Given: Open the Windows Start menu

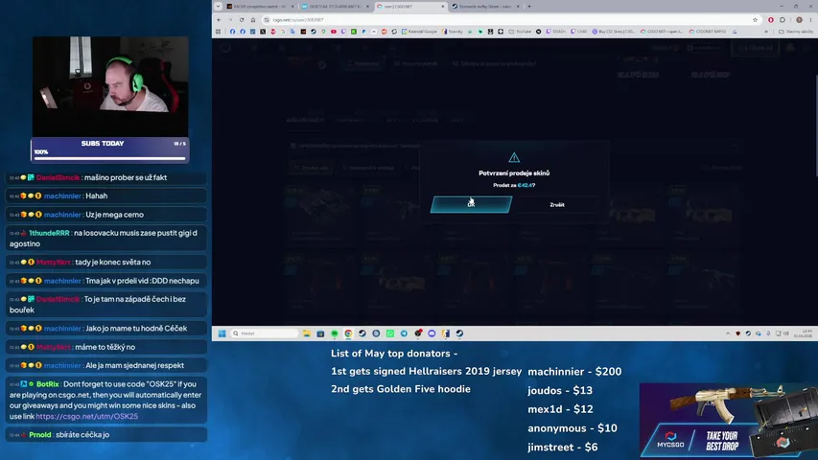Looking at the screenshot, I should (x=222, y=333).
